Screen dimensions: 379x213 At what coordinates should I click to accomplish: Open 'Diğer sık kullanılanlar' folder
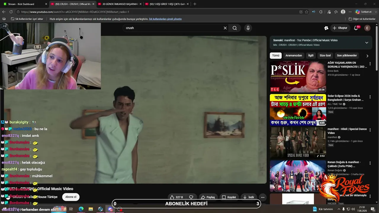tap(362, 19)
